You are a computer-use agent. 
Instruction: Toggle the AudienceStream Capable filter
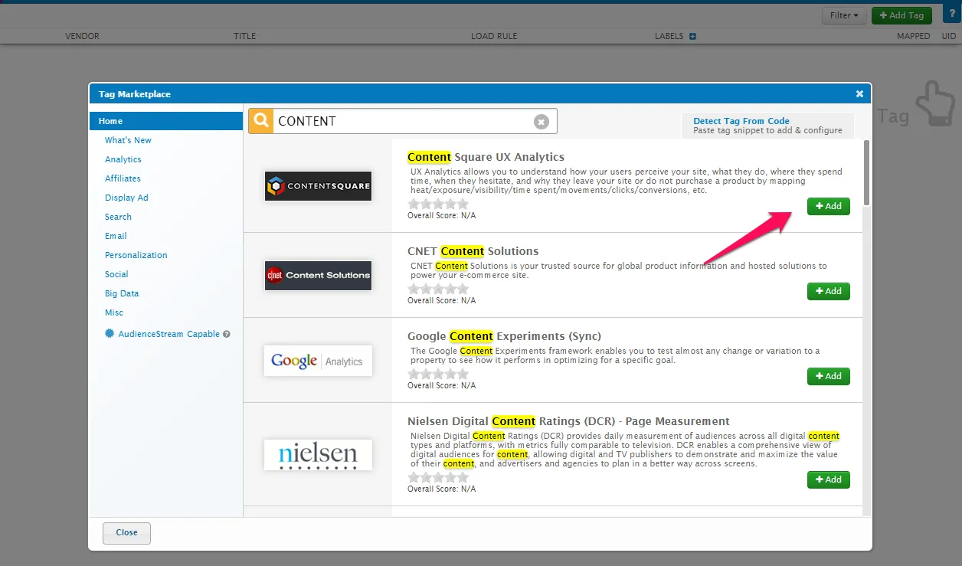pyautogui.click(x=169, y=334)
